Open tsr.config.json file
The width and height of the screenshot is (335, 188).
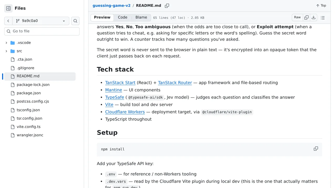point(29,118)
